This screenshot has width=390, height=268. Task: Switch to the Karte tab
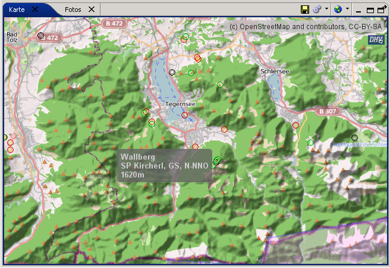[x=17, y=10]
